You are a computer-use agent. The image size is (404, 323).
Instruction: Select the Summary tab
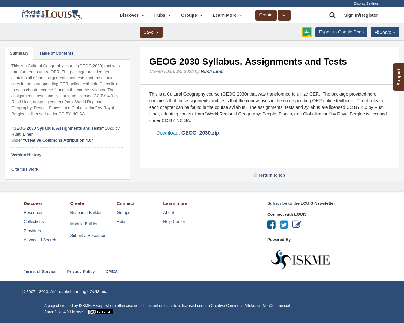[19, 53]
